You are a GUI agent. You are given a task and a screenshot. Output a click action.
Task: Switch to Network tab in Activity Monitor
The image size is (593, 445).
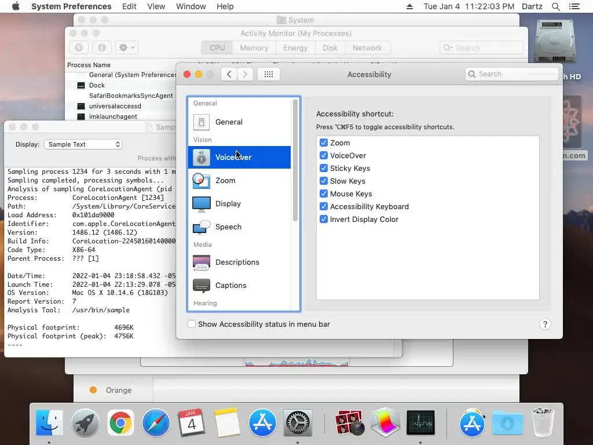(367, 48)
